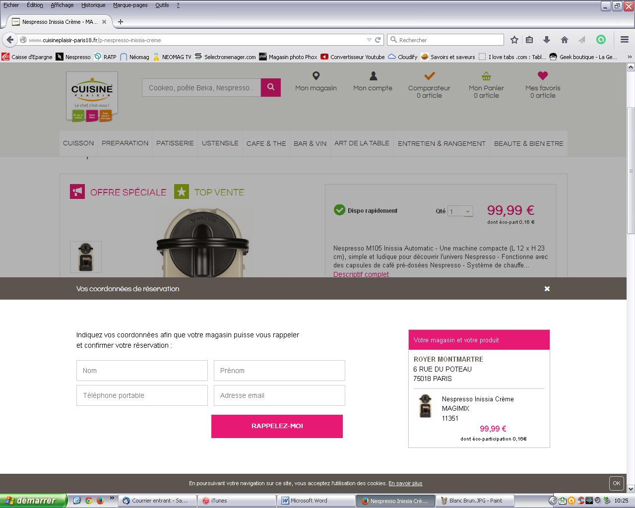Viewport: 635px width, 508px height.
Task: View Mon Panier basket icon
Action: tap(486, 76)
